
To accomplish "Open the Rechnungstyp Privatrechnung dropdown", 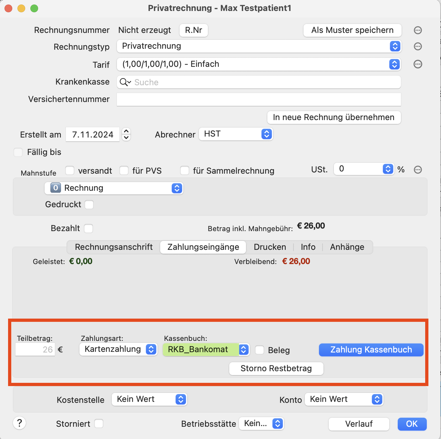I will 259,46.
